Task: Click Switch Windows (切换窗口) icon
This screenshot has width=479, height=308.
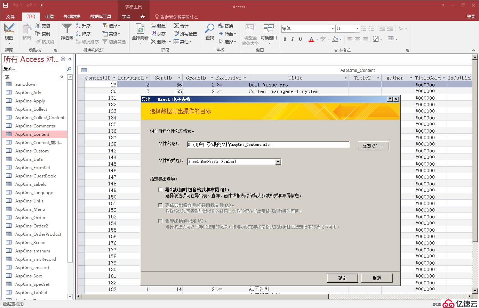Action: (269, 28)
